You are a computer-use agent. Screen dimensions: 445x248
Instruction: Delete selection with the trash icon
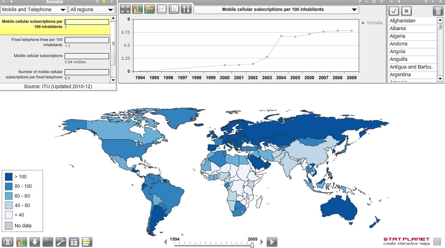(438, 11)
